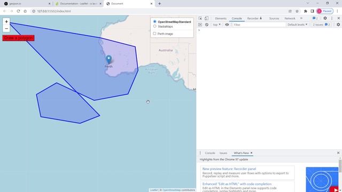Open console settings gear
This screenshot has width=342, height=192.
338,25
